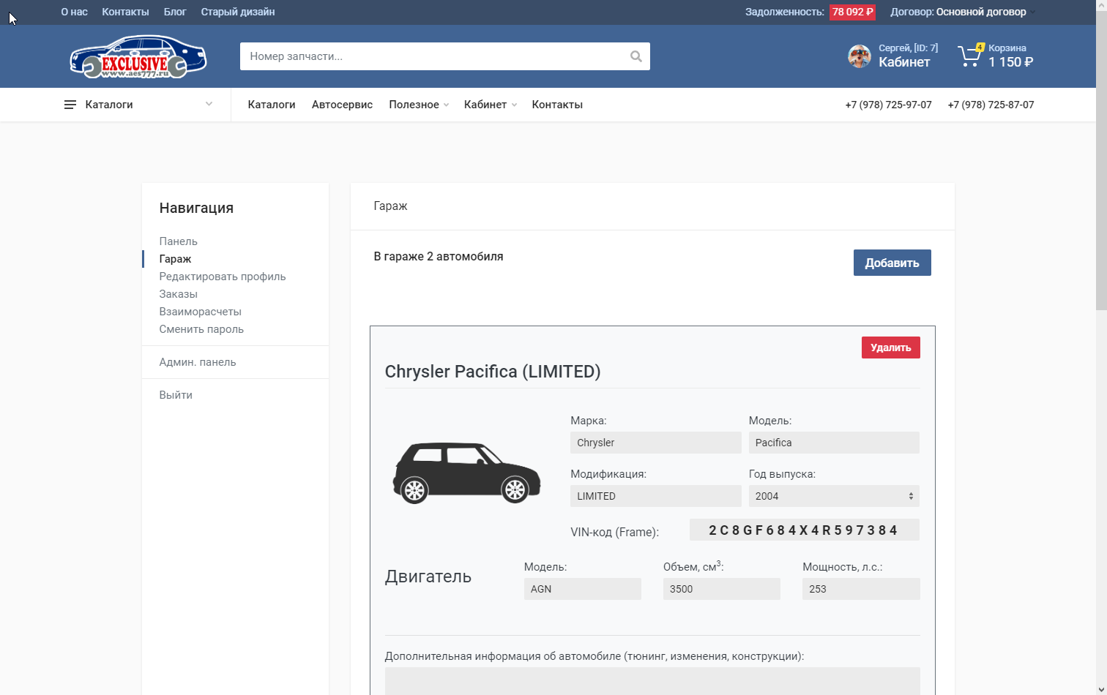The height and width of the screenshot is (695, 1107).
Task: Open Админ. панель link
Action: click(x=198, y=362)
